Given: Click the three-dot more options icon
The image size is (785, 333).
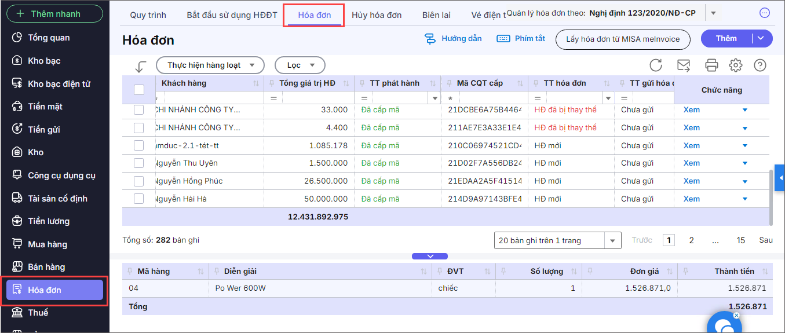Looking at the screenshot, I should click(x=765, y=13).
